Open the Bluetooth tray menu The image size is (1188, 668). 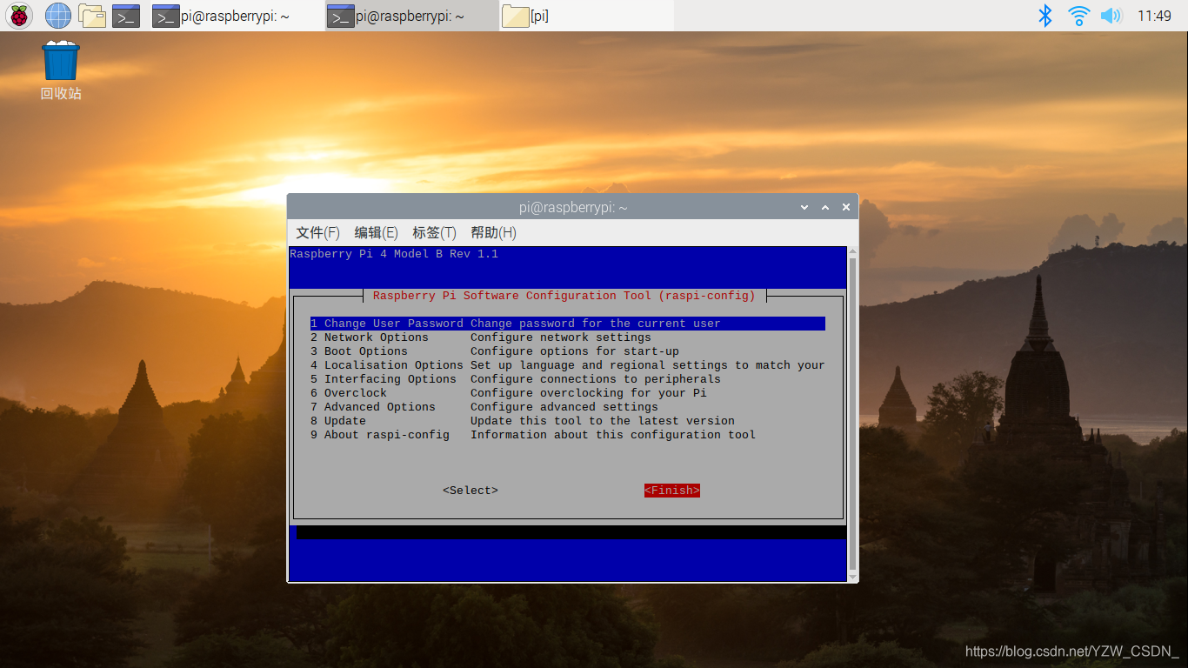1046,16
